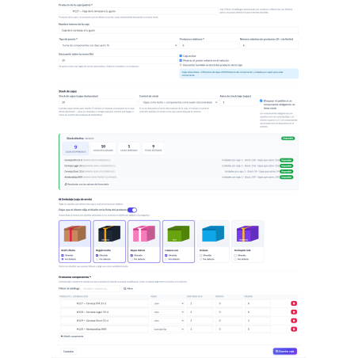
Task: Select the black gift box thumbnail
Action: pos(109,234)
